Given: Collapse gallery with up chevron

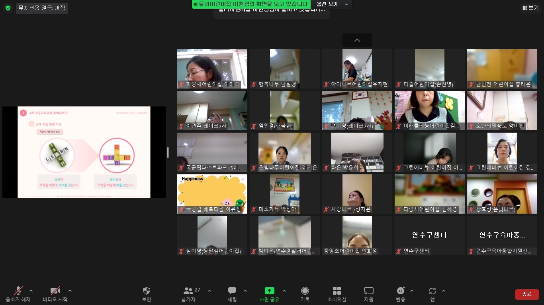Looking at the screenshot, I should click(x=357, y=40).
